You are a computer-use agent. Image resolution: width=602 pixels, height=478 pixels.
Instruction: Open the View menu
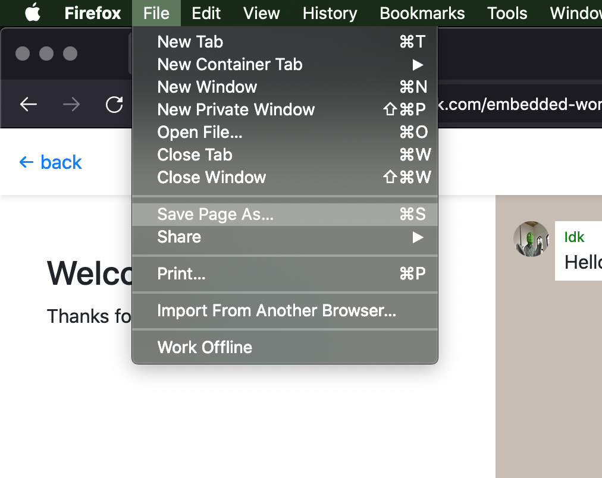pyautogui.click(x=262, y=13)
